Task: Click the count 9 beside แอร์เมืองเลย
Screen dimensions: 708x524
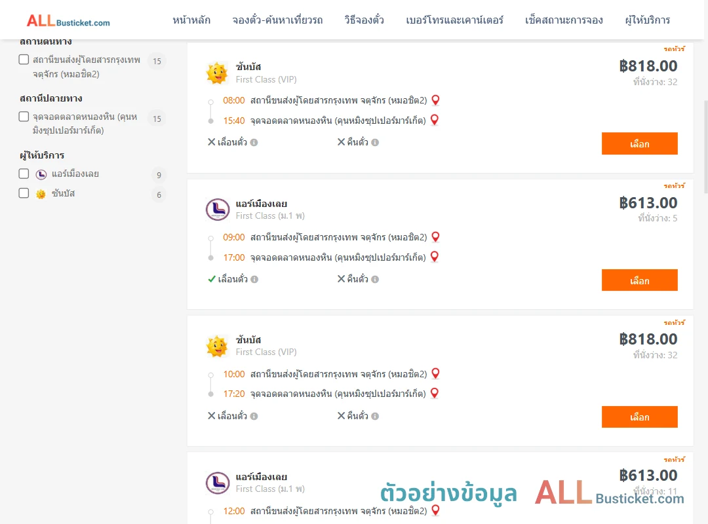Action: pos(159,175)
